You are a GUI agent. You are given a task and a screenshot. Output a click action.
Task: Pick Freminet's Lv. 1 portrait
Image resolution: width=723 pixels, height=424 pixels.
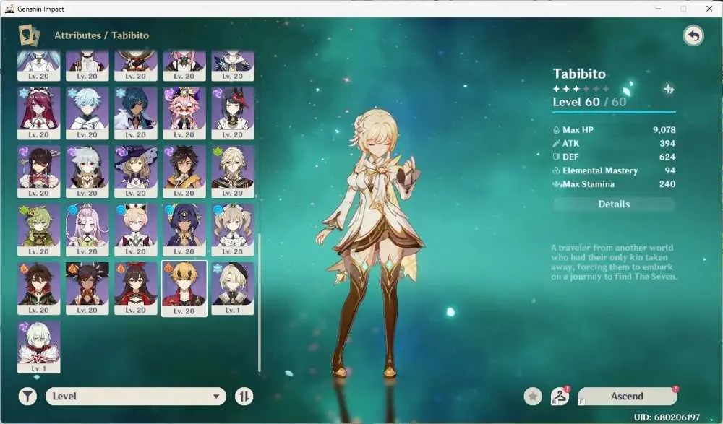coord(233,288)
